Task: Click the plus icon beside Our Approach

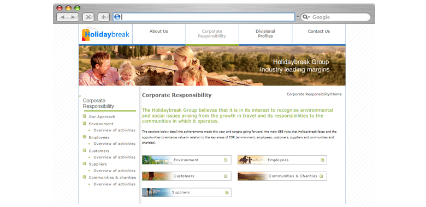Action: pyautogui.click(x=85, y=117)
